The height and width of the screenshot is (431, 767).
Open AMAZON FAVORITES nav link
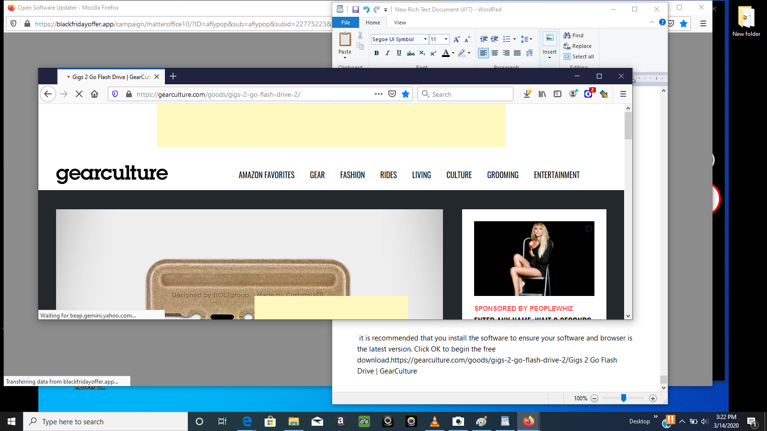click(x=267, y=175)
